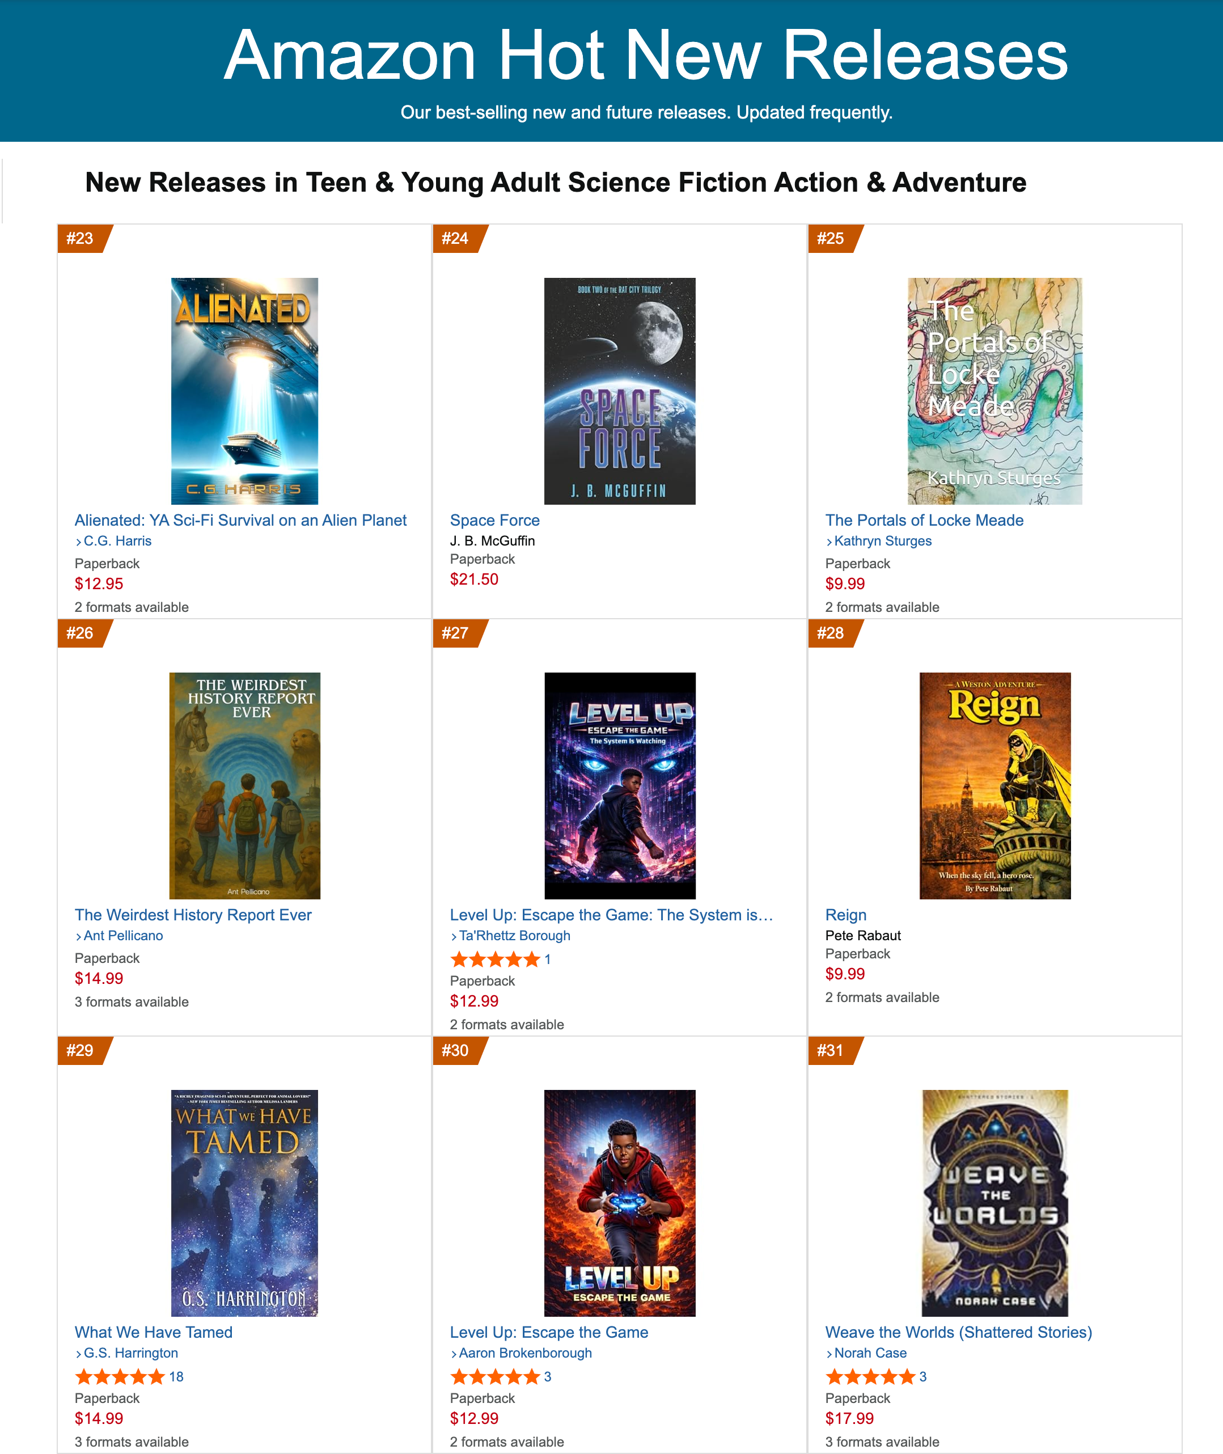
Task: Open star ratings for Weave the Worlds
Action: point(870,1376)
